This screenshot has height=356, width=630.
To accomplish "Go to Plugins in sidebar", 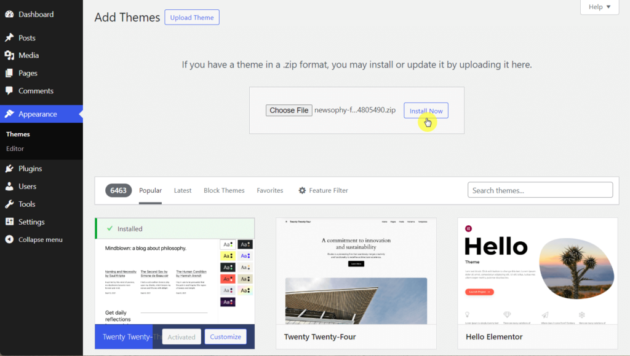I will click(x=41, y=168).
